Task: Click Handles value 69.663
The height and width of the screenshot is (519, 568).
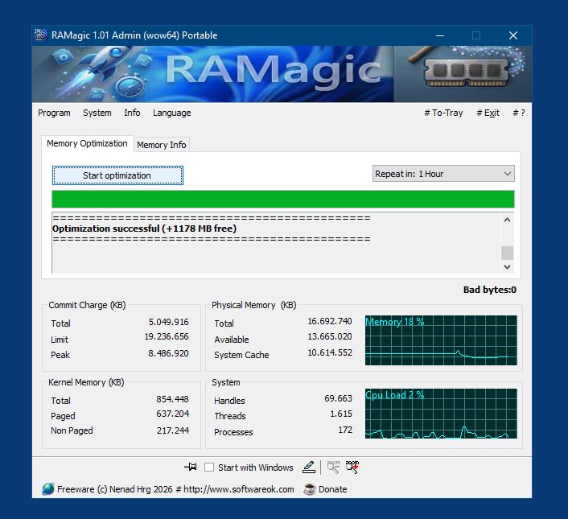Action: tap(338, 398)
